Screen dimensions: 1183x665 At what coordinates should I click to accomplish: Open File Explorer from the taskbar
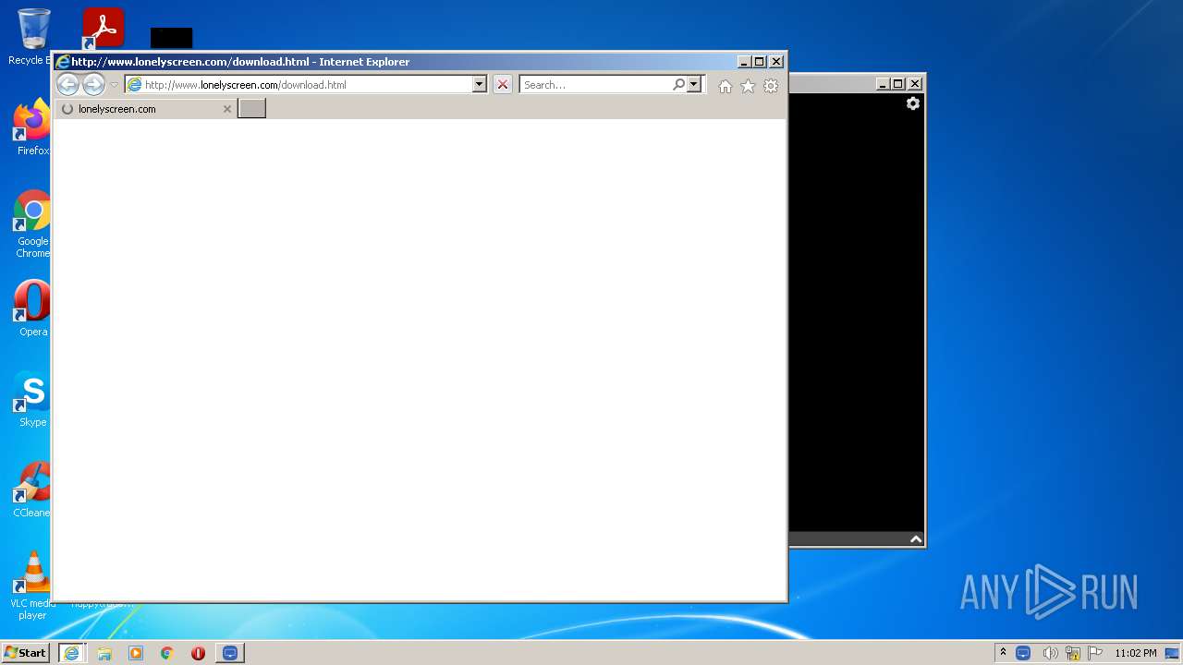(x=104, y=653)
